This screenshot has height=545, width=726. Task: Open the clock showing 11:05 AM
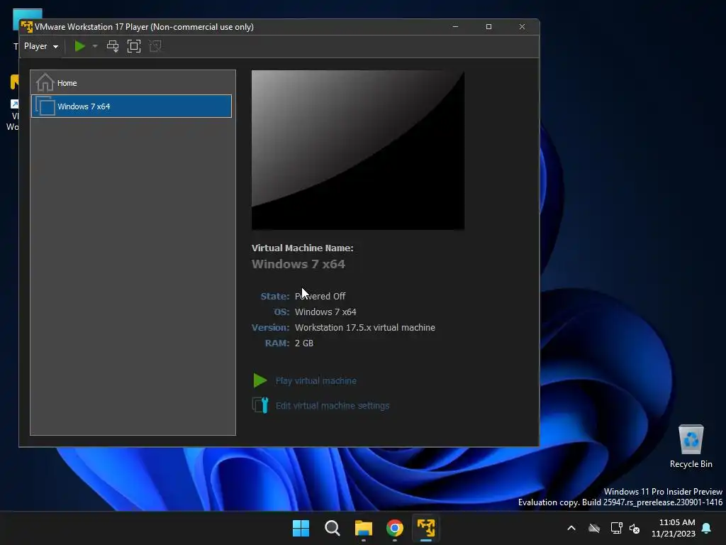pos(674,528)
